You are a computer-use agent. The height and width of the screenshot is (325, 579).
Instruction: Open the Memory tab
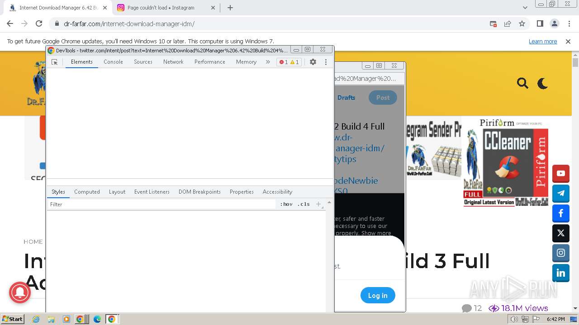click(x=246, y=62)
